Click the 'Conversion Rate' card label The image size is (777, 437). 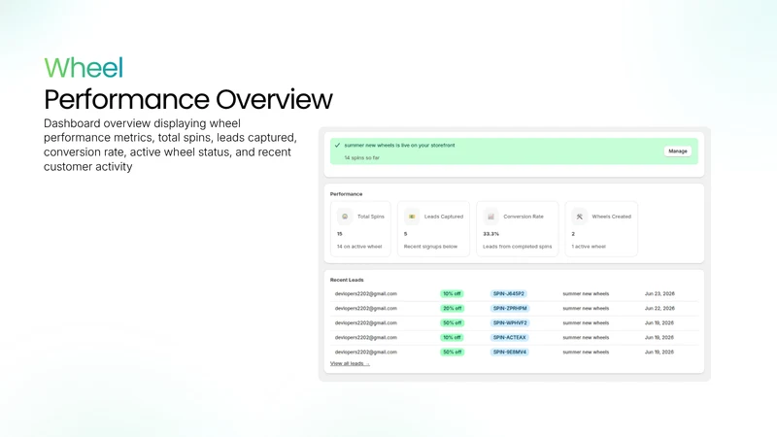pyautogui.click(x=524, y=217)
